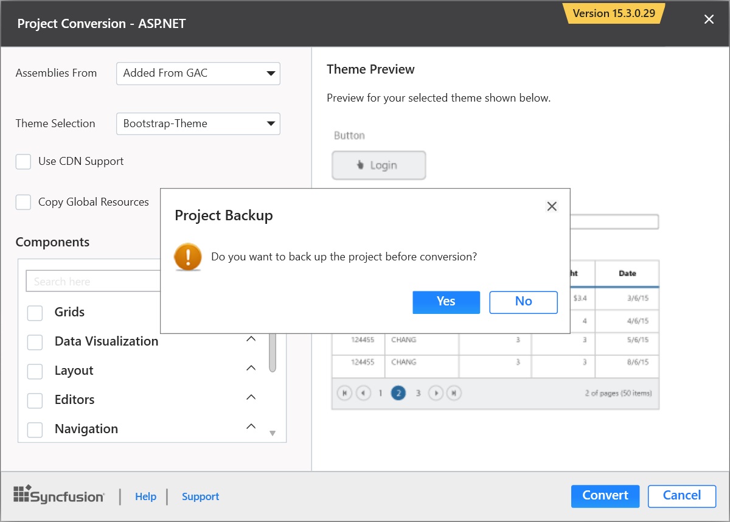Check Copy Global Resources
The width and height of the screenshot is (730, 522).
pyautogui.click(x=23, y=201)
